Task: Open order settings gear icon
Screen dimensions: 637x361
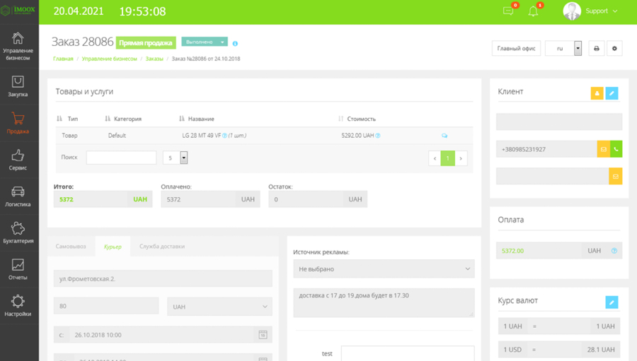Action: 614,49
